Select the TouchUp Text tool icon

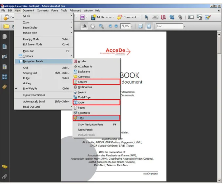coord(191,17)
